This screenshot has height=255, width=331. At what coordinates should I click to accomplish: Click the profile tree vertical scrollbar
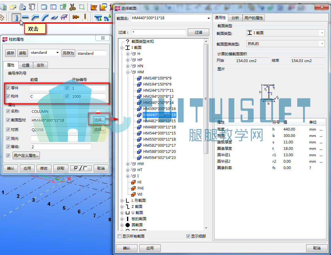[x=206, y=99]
